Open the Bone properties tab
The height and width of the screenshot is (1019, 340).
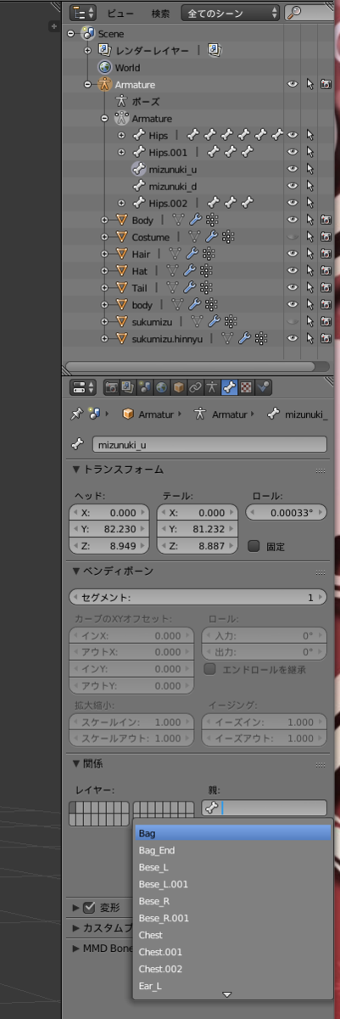coord(229,387)
